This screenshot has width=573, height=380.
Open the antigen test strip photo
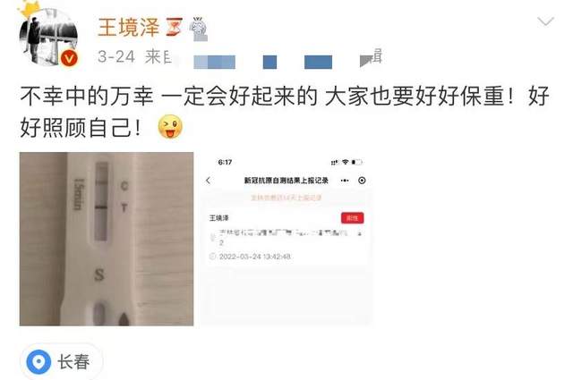[x=107, y=239]
